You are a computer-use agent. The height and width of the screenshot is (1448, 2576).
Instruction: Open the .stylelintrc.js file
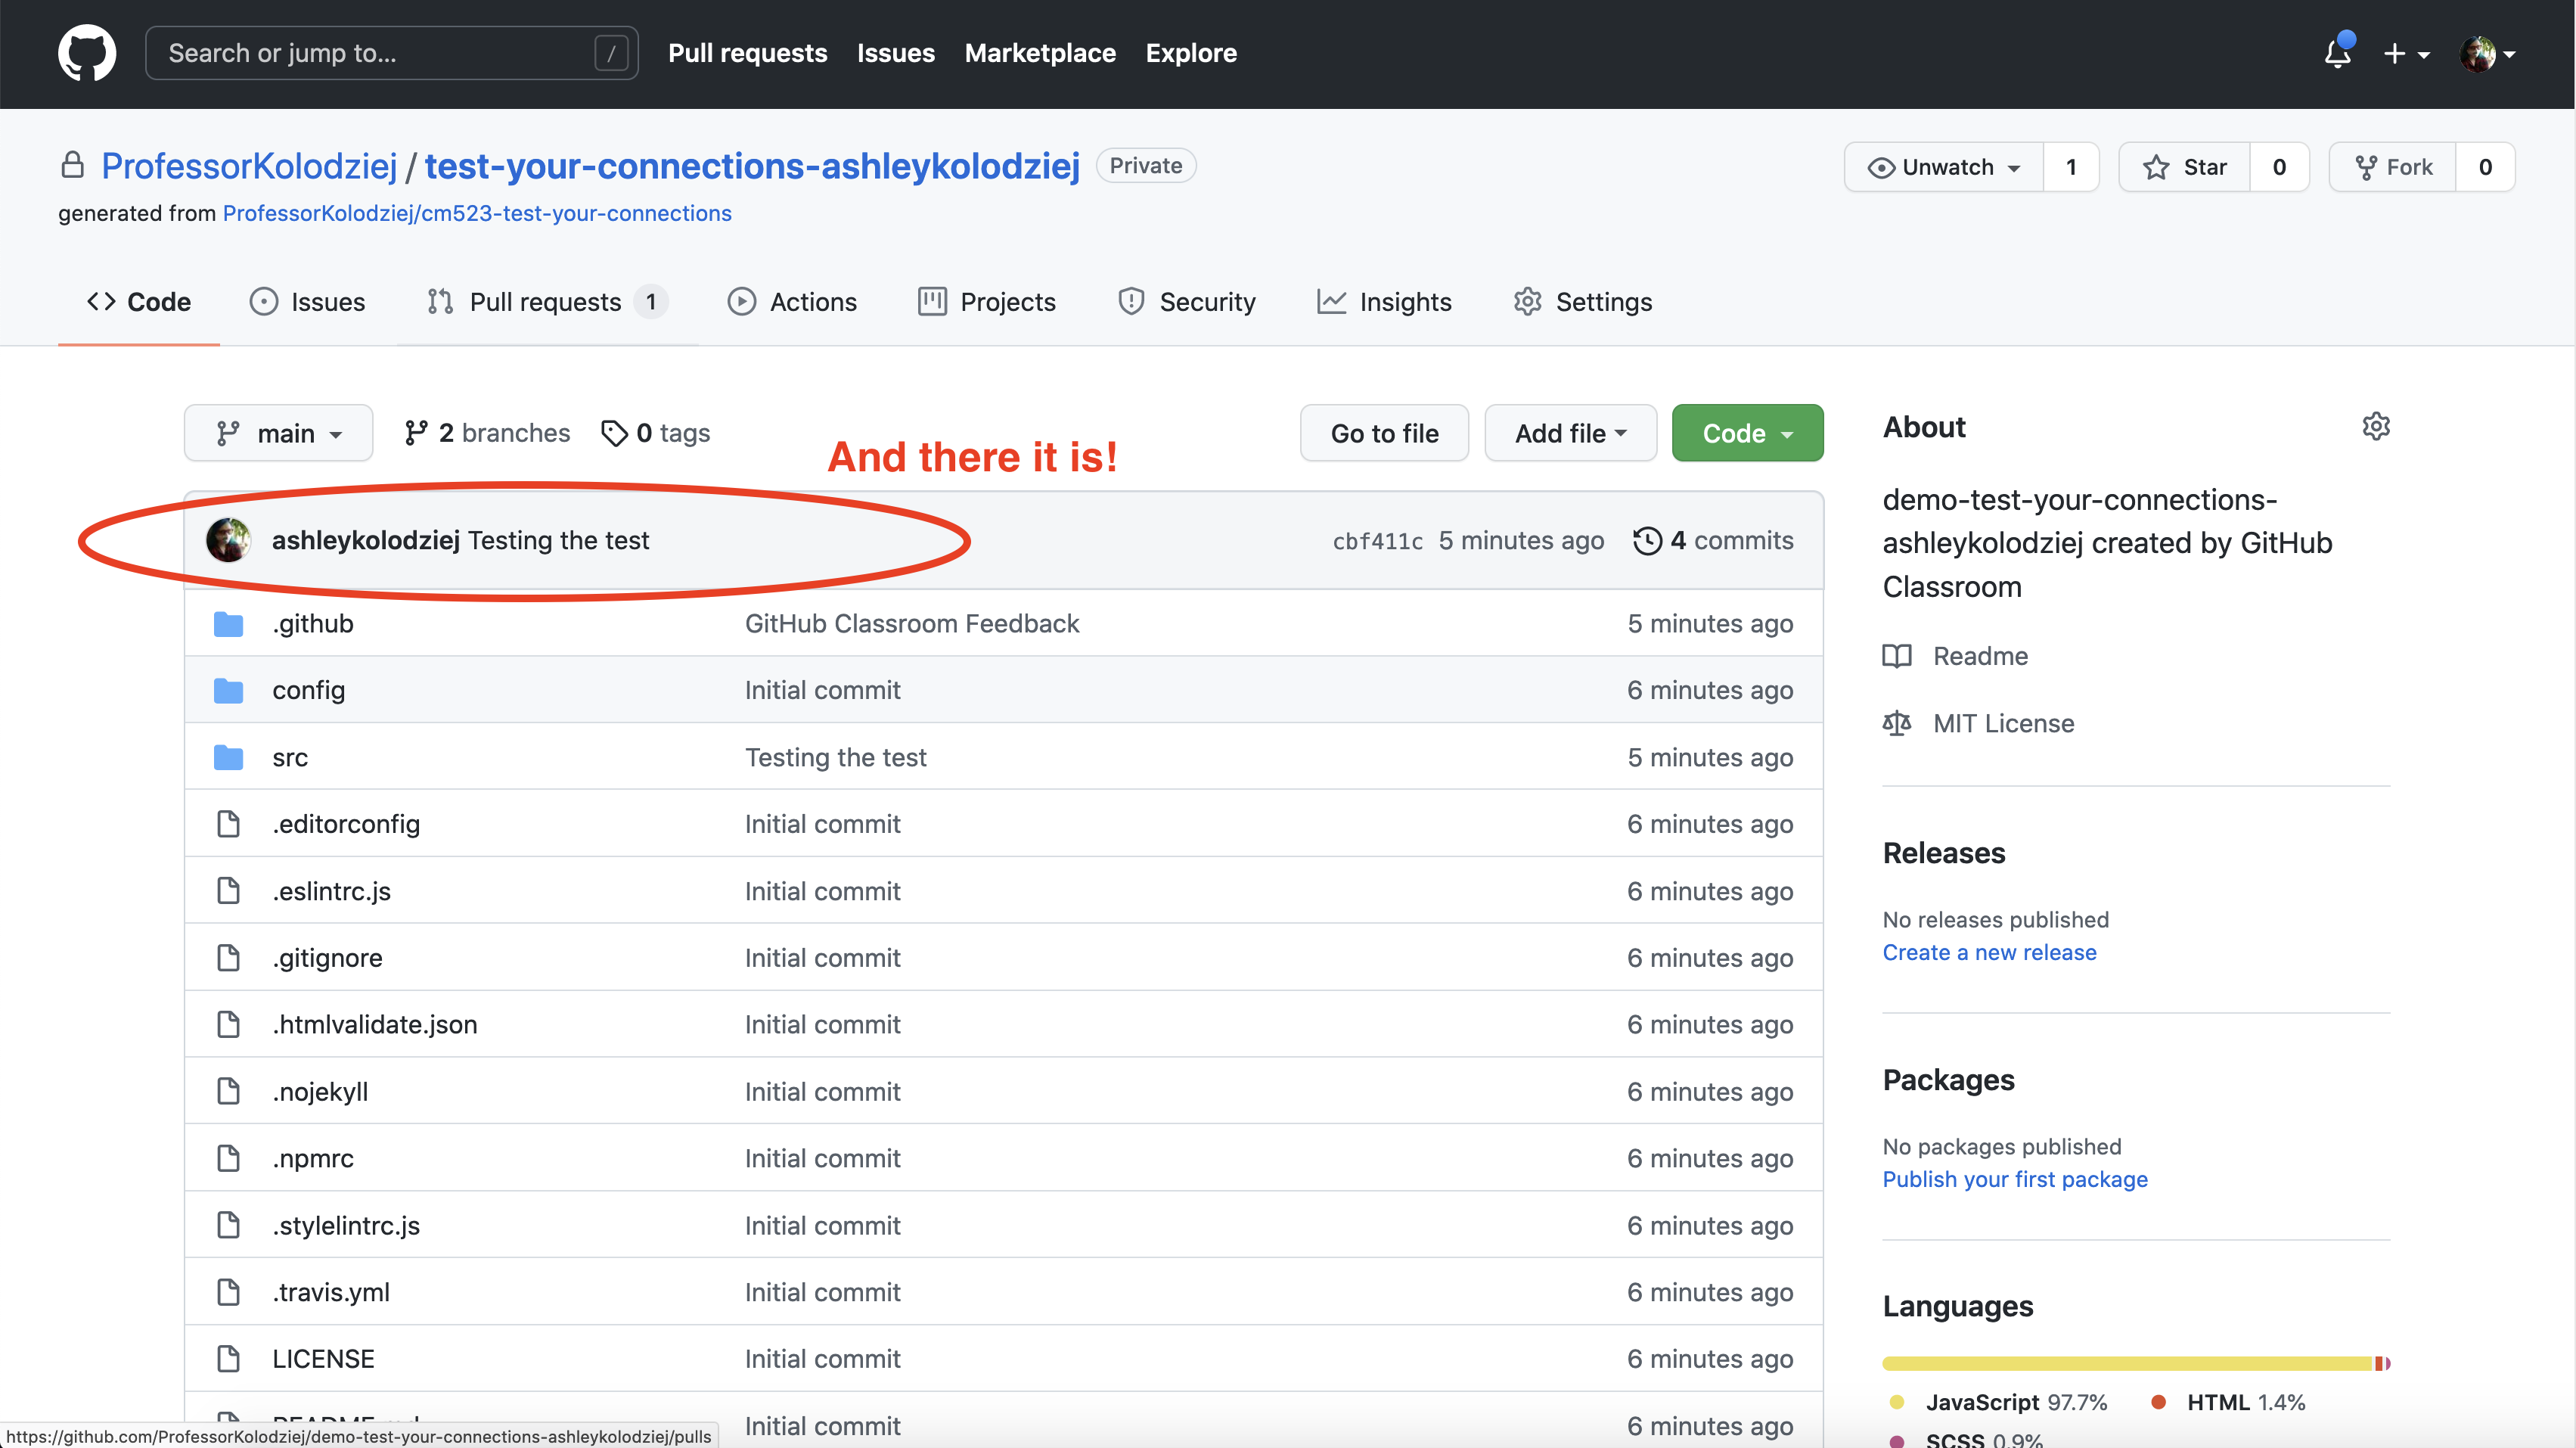tap(346, 1225)
